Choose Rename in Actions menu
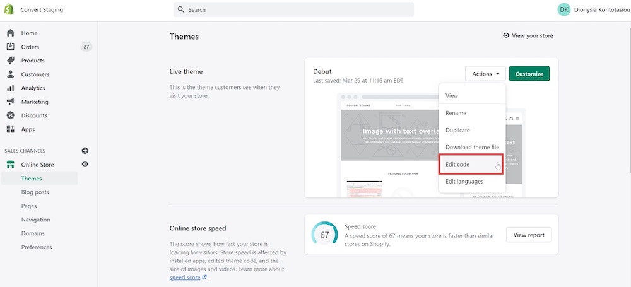631x287 pixels. tap(472, 113)
